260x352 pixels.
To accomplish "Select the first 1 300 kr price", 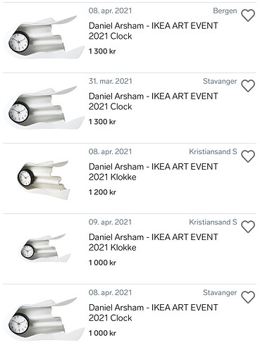I will (102, 51).
